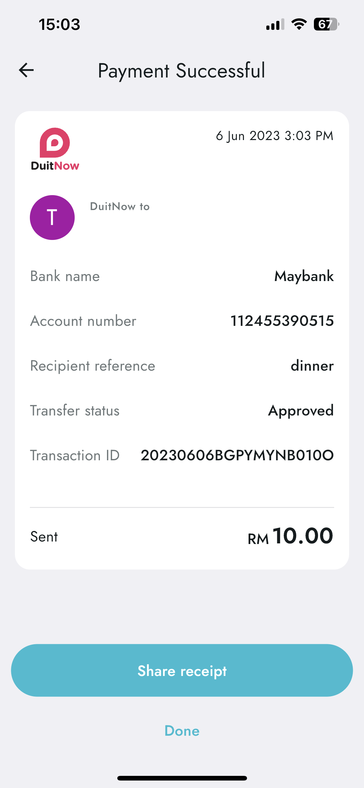
Task: Tap the RM 10.00 sent amount
Action: point(291,536)
